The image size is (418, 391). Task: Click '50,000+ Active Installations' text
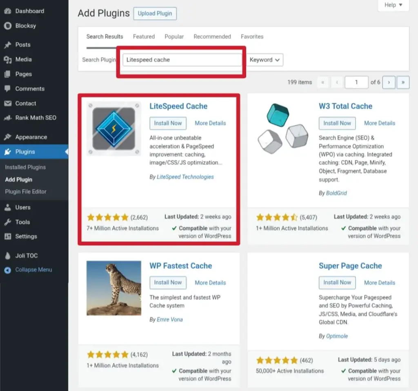pyautogui.click(x=290, y=371)
